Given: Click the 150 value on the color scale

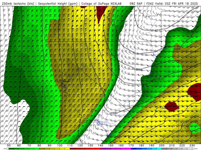Looking at the screenshot, I should [x=111, y=145].
